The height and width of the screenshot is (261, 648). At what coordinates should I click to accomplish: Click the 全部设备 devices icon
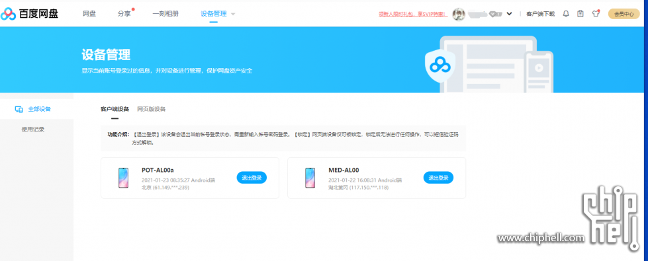(19, 109)
